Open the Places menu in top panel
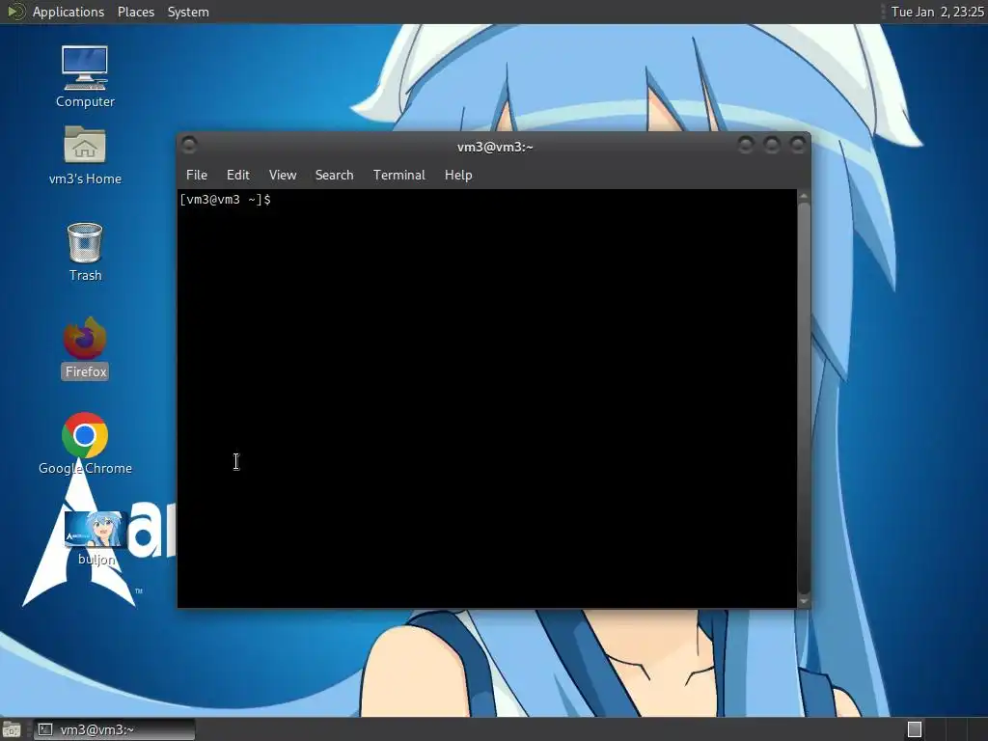988x741 pixels. point(135,12)
